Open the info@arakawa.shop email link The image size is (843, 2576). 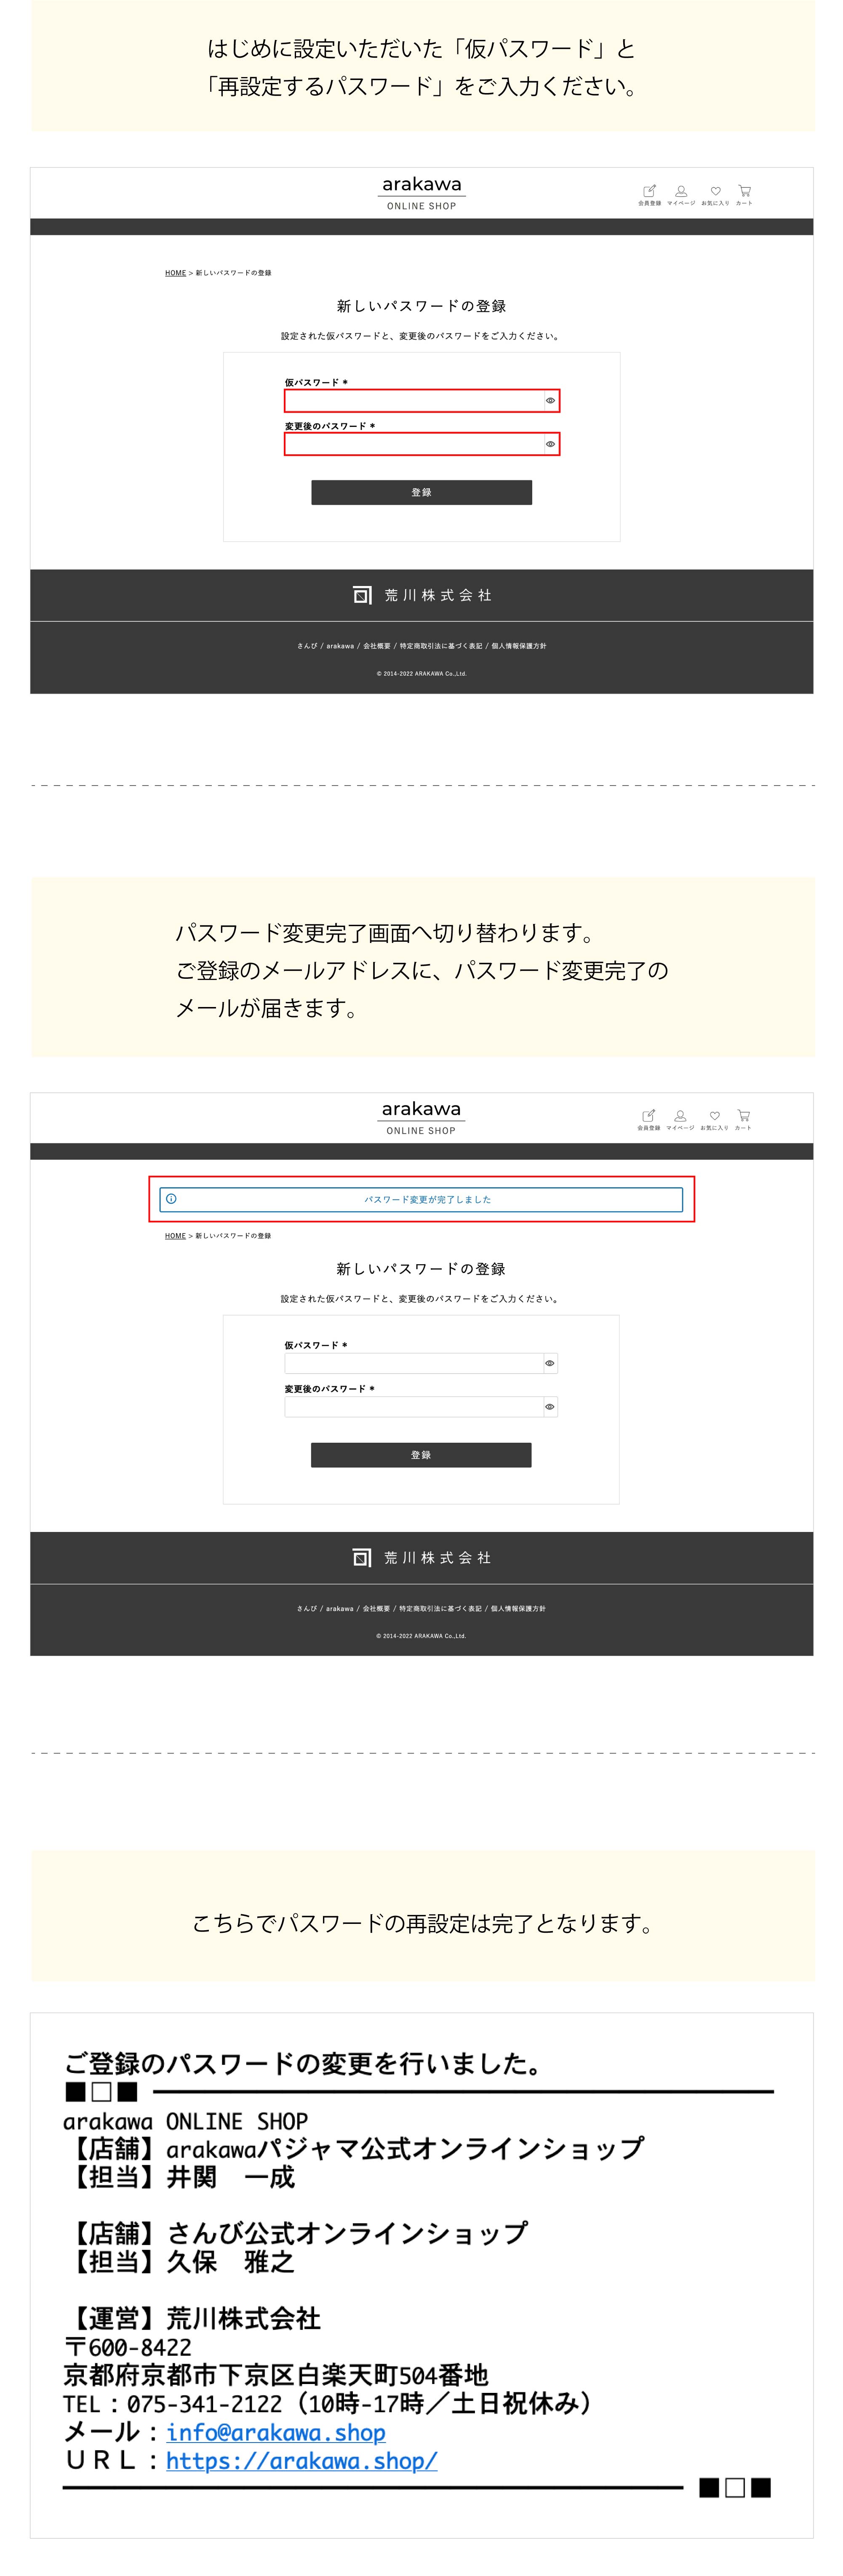click(x=275, y=2432)
